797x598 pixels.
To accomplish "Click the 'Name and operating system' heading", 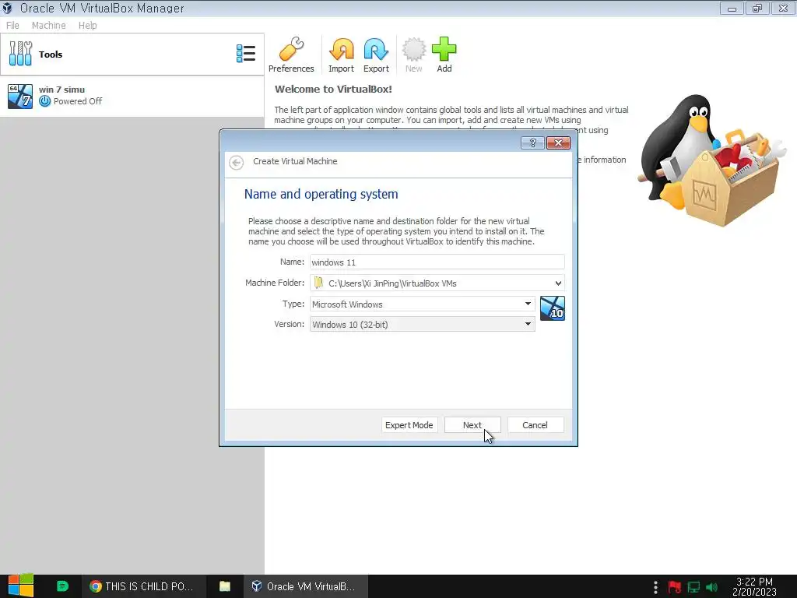I will (x=321, y=194).
